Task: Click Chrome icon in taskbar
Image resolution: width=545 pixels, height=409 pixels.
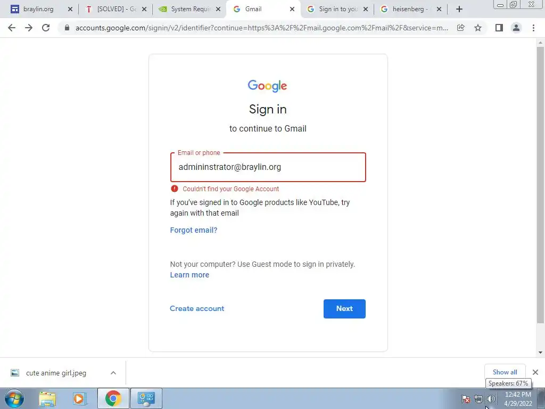Action: pyautogui.click(x=113, y=398)
